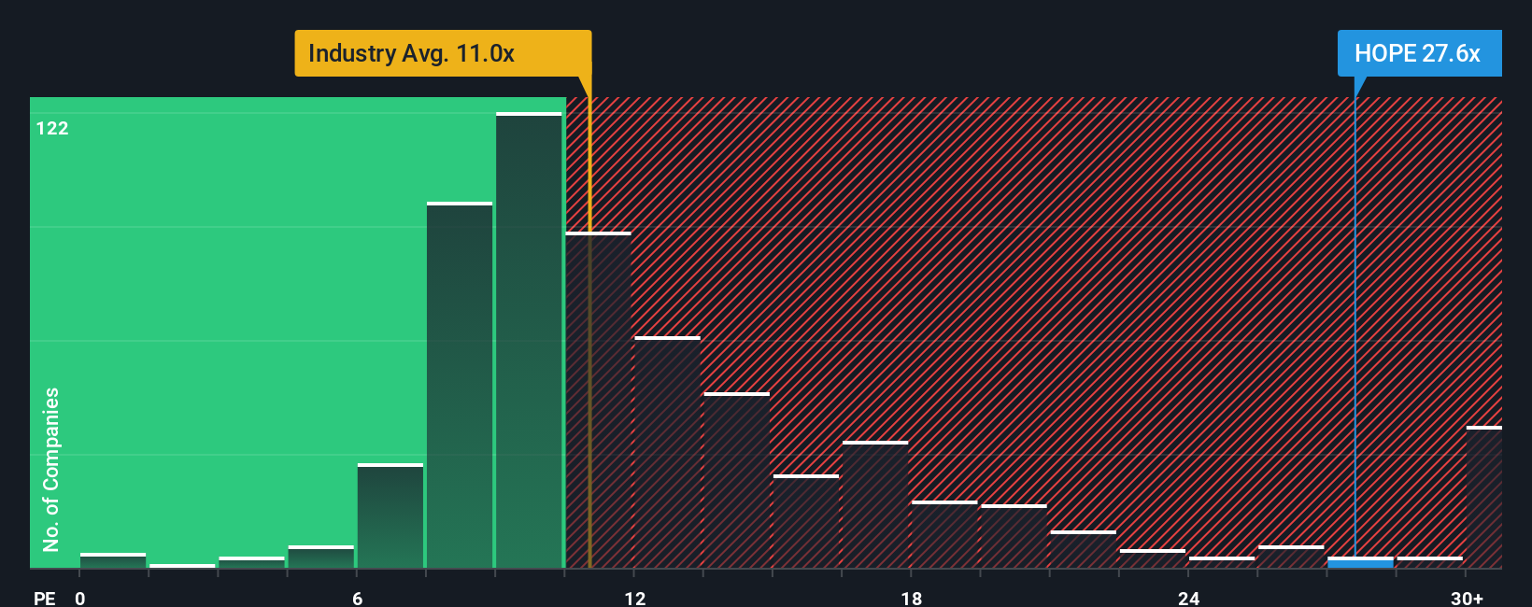Click the x-axis tick label 18

(x=911, y=598)
